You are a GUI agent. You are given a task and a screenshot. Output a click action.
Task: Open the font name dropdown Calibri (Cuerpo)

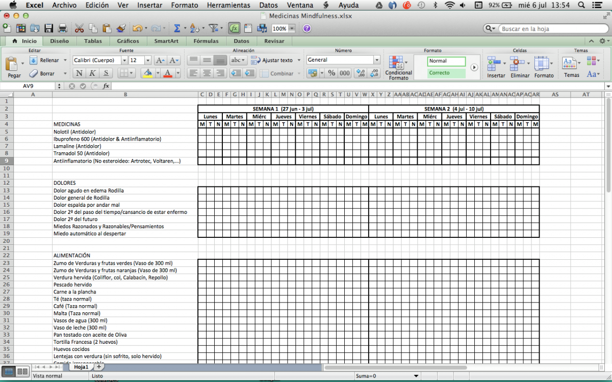124,60
